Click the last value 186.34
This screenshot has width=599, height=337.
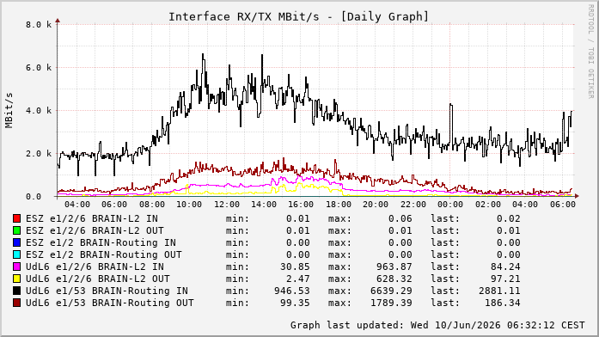(503, 303)
